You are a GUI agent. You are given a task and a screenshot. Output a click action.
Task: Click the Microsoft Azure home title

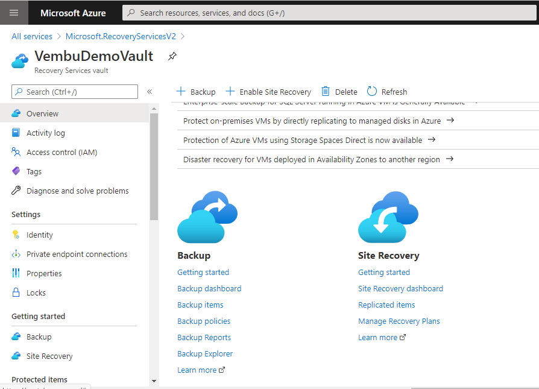click(73, 13)
